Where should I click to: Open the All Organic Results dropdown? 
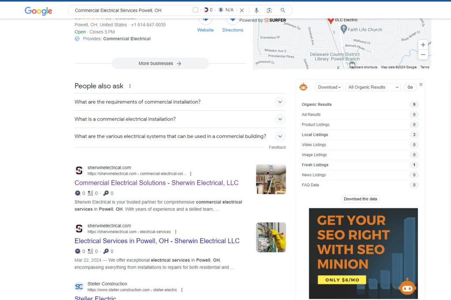[x=373, y=87]
